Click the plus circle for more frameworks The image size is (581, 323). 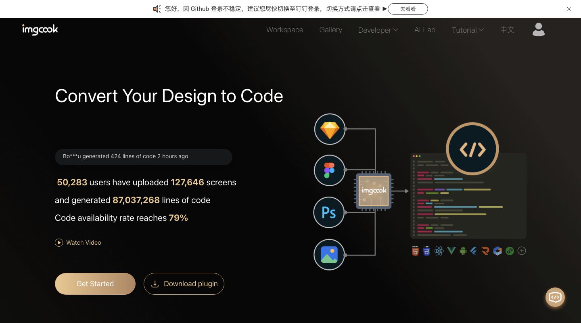coord(522,251)
